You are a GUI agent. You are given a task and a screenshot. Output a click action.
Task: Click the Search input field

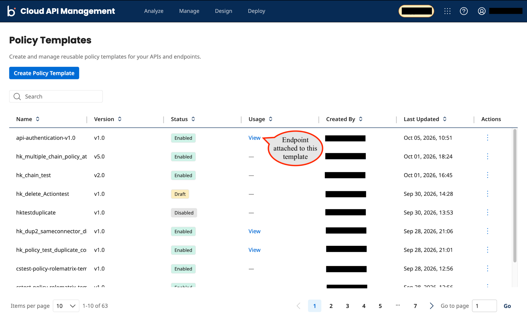(x=56, y=96)
